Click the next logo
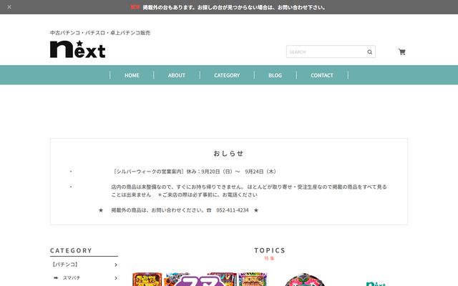This screenshot has height=286, width=458. pos(78,49)
